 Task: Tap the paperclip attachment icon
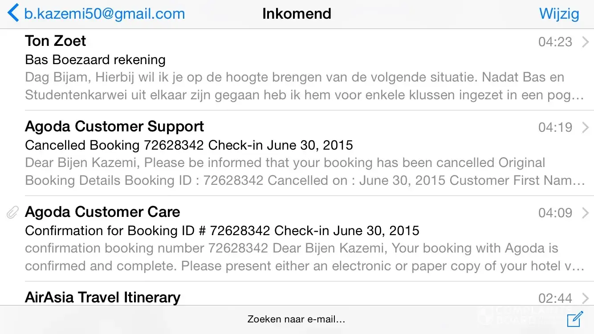click(12, 213)
